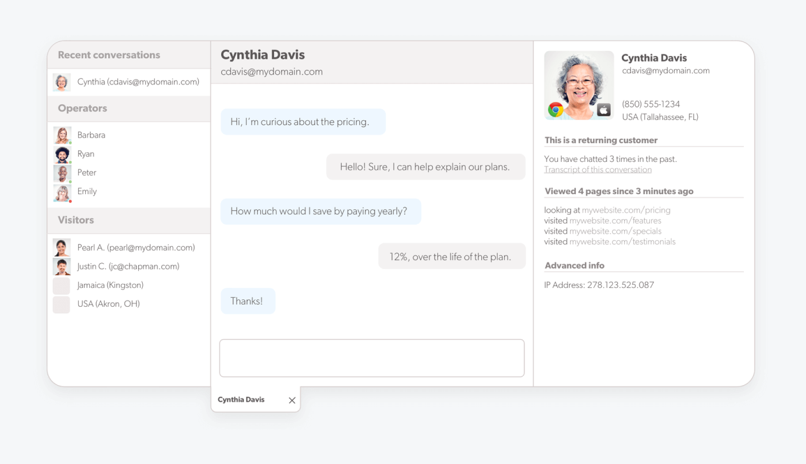Click the Apple OS icon on profile photo
The width and height of the screenshot is (806, 464).
603,109
